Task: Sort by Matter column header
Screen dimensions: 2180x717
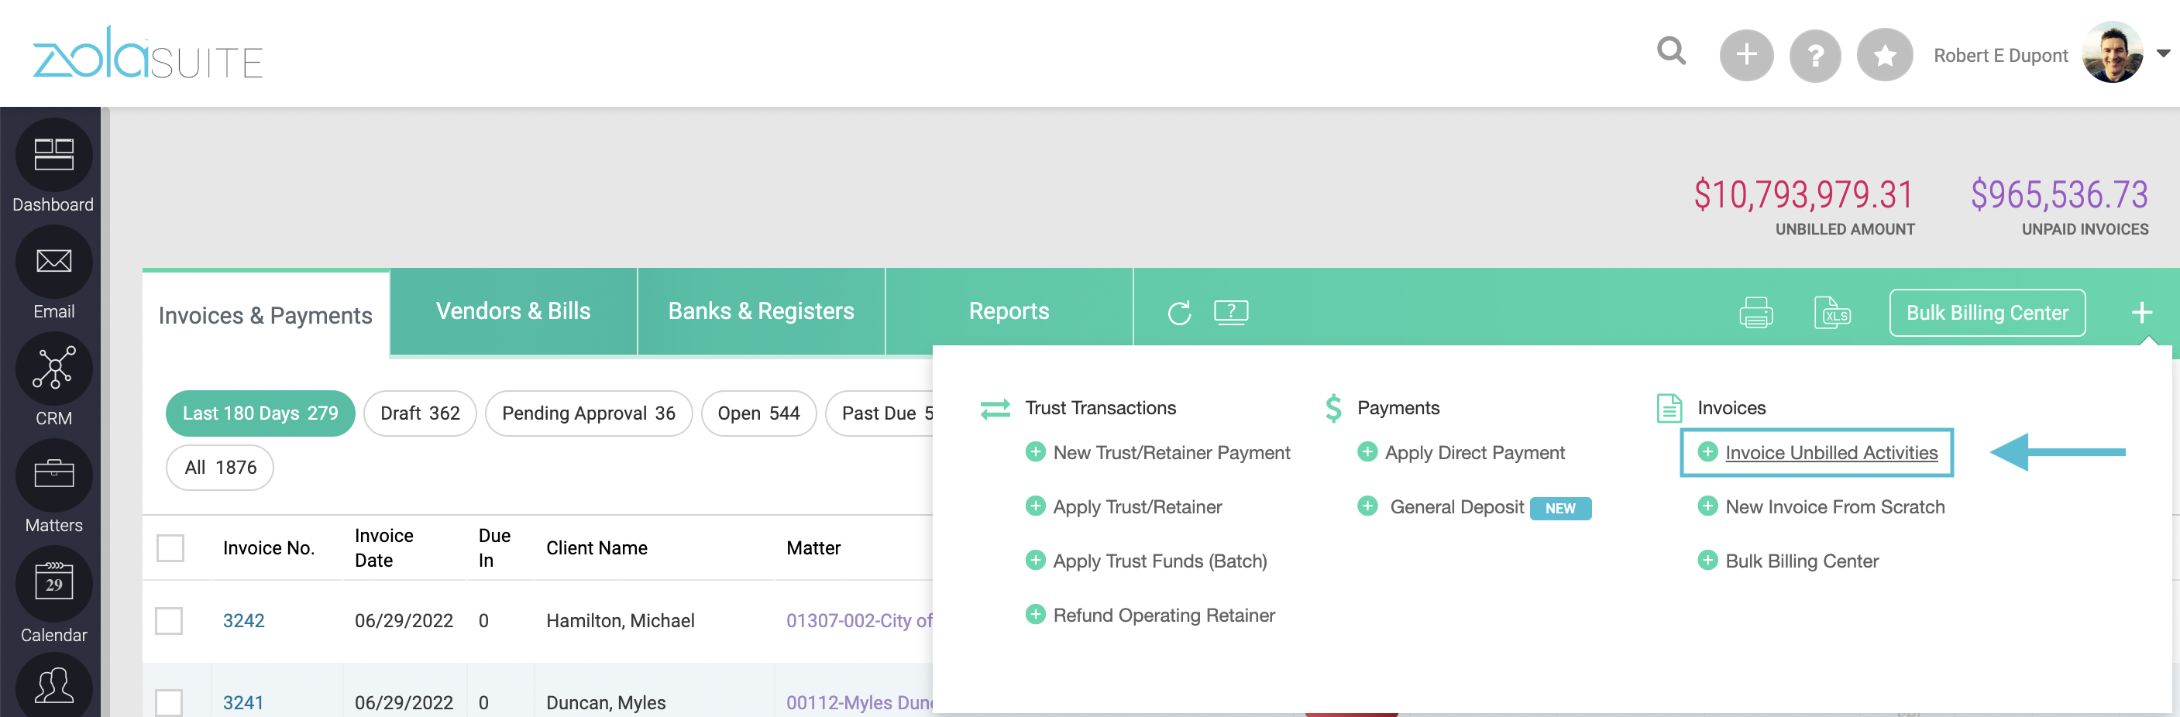Action: pos(813,547)
